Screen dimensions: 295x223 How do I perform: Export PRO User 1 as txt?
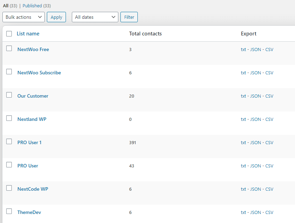(x=243, y=142)
